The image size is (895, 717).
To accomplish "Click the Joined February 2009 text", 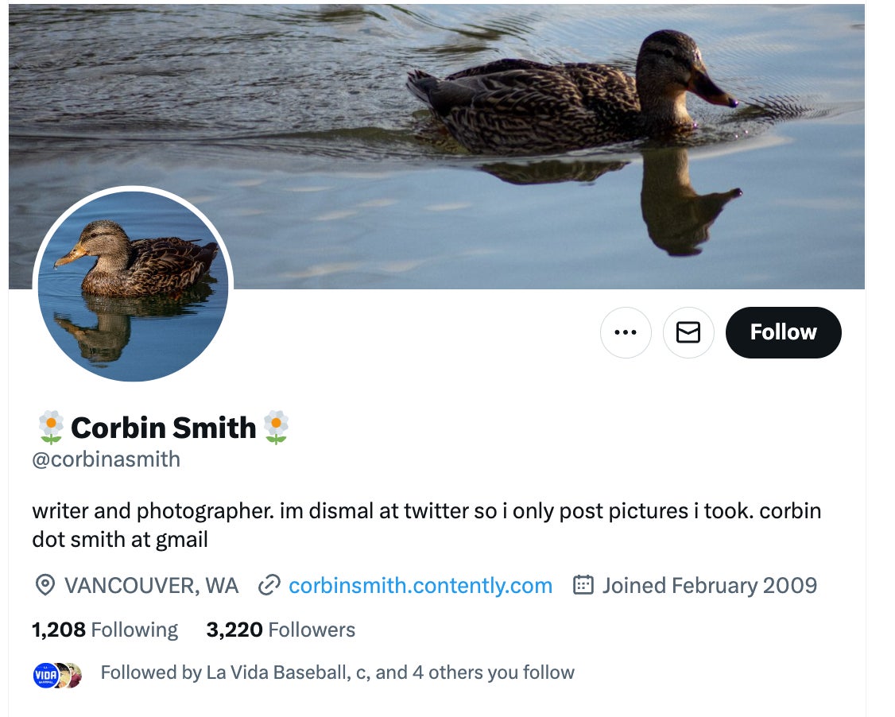I will click(709, 586).
